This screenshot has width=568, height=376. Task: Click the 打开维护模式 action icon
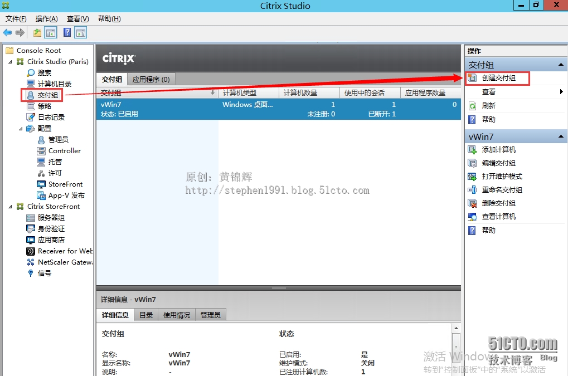pyautogui.click(x=472, y=177)
